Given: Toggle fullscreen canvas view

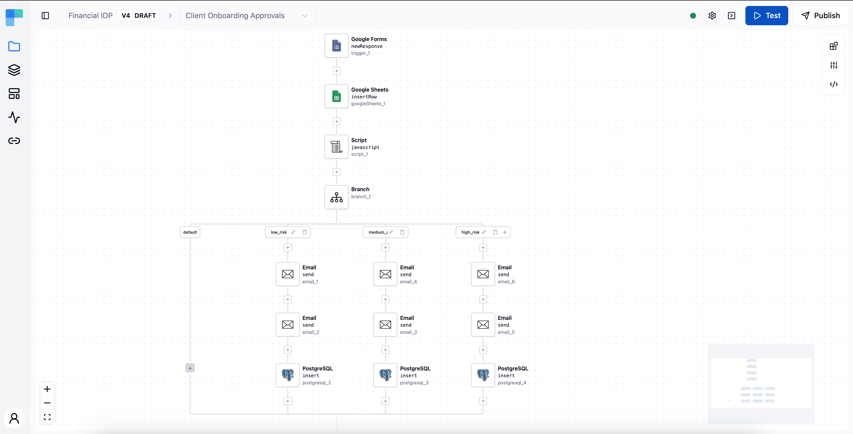Looking at the screenshot, I should [x=47, y=417].
